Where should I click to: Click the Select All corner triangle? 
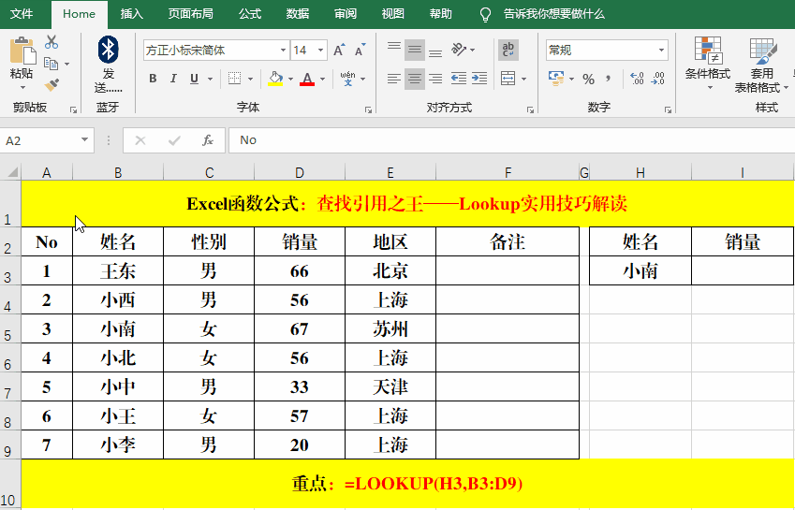(x=12, y=173)
